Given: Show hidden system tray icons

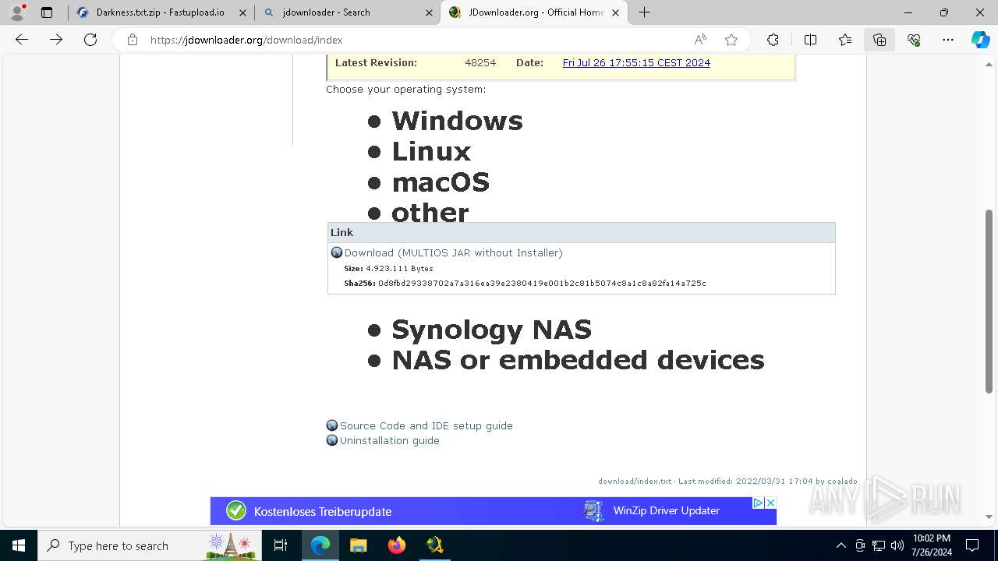Looking at the screenshot, I should (841, 545).
